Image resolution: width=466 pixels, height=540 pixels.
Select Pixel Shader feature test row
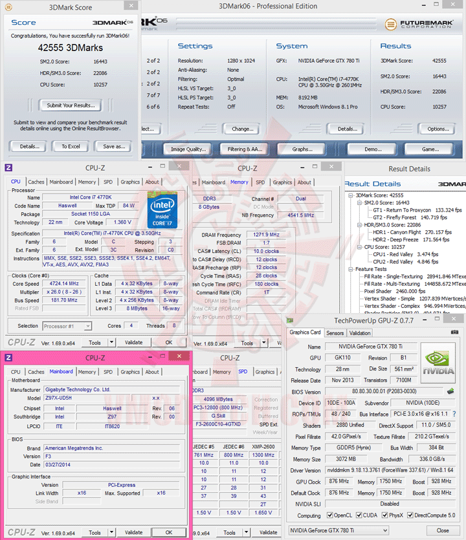point(395,291)
